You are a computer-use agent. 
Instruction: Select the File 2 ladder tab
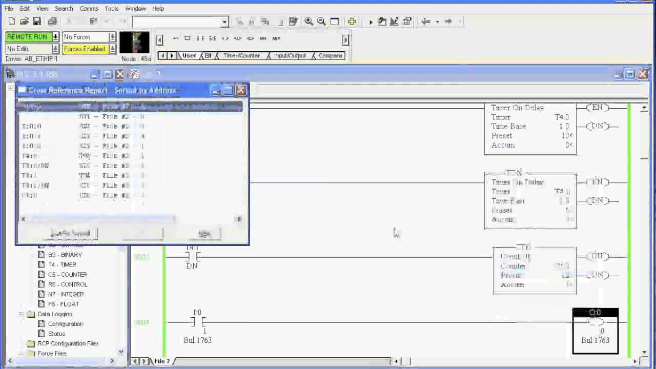coord(162,361)
